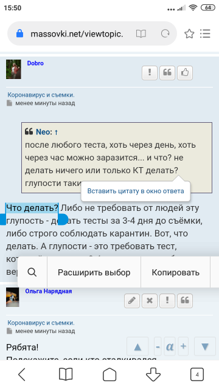Open Dobro user profile link
The height and width of the screenshot is (389, 219).
[x=35, y=63]
